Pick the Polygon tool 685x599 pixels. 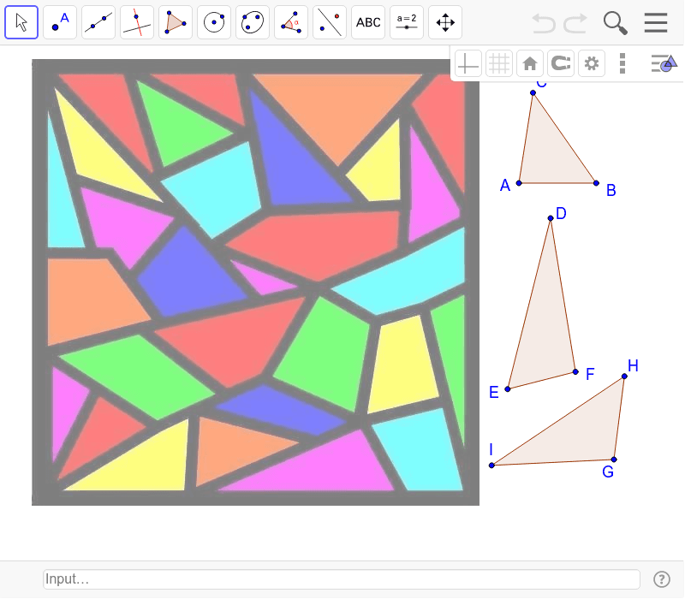175,22
